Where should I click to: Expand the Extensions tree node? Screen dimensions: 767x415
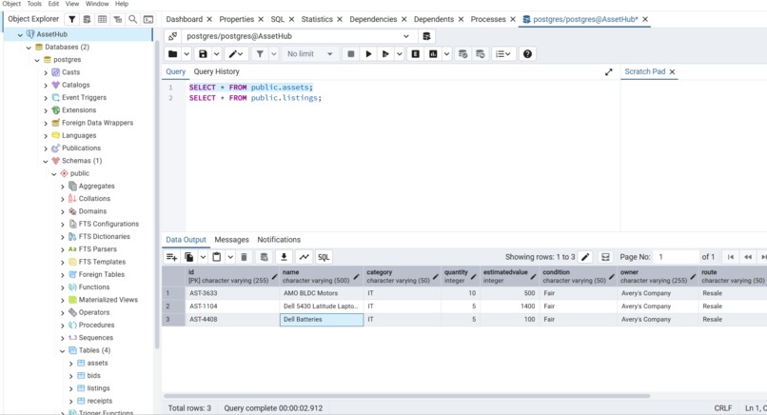(x=46, y=110)
